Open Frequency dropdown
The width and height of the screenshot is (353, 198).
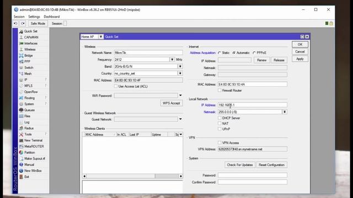[172, 59]
